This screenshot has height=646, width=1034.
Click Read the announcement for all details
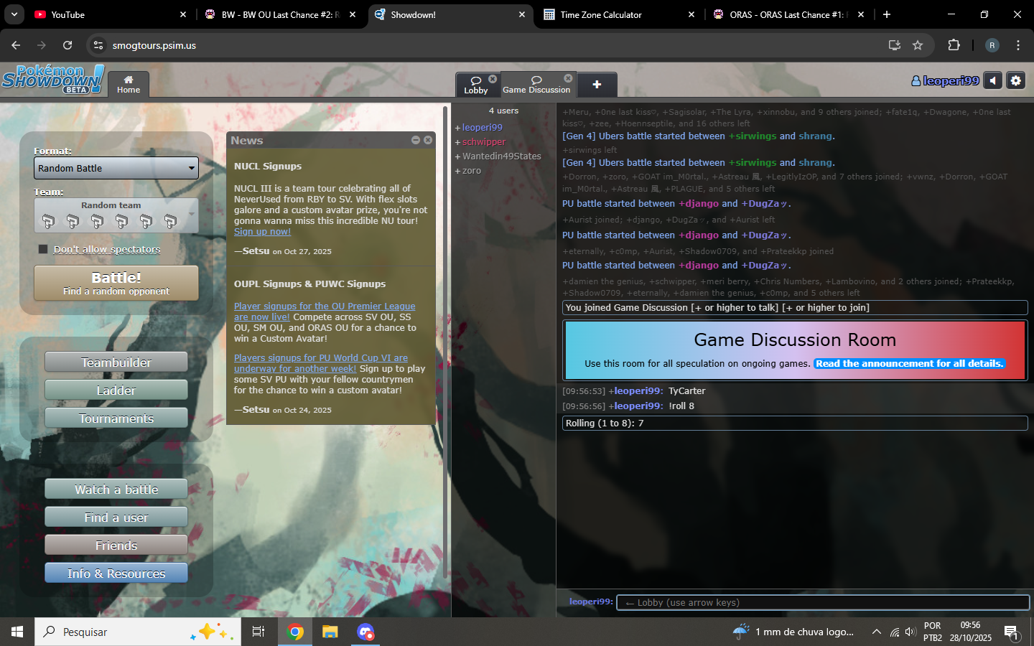click(909, 364)
